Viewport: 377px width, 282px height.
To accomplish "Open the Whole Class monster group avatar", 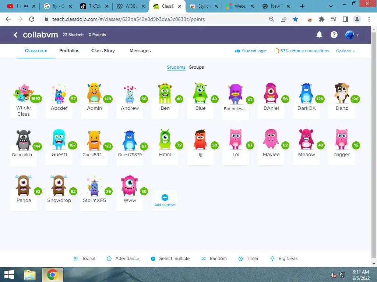I will 24,93.
